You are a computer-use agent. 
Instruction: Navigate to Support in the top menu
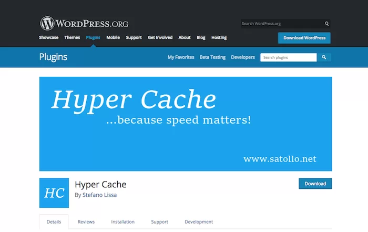[x=134, y=38]
